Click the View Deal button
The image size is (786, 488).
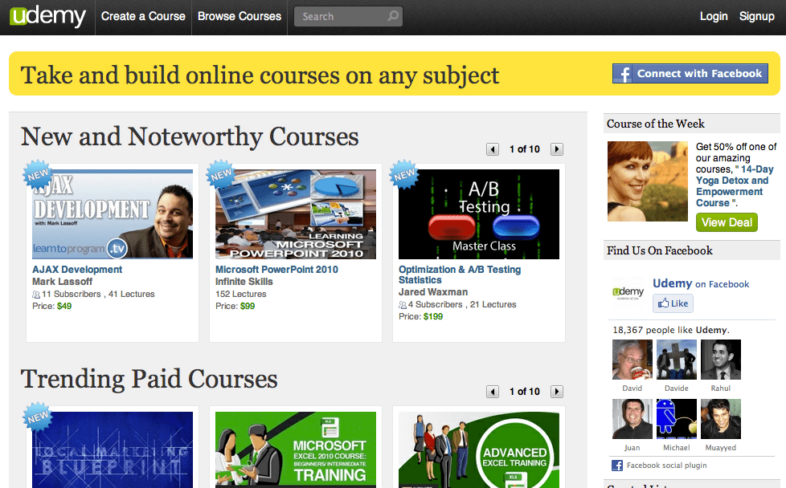click(727, 222)
